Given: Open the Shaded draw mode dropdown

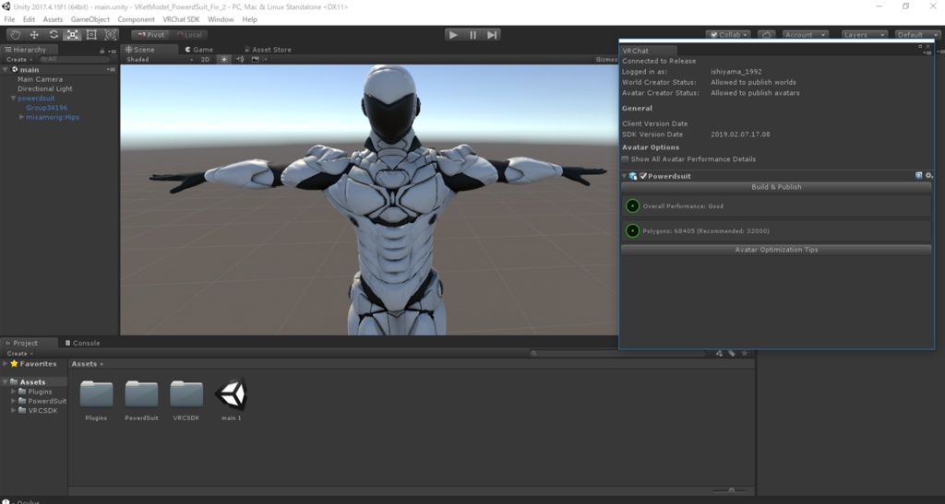Looking at the screenshot, I should pyautogui.click(x=157, y=59).
